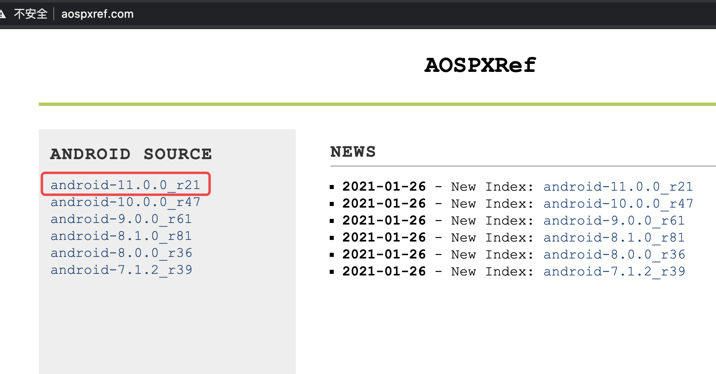Open the android-8.1.0_r81 source link

(x=121, y=236)
